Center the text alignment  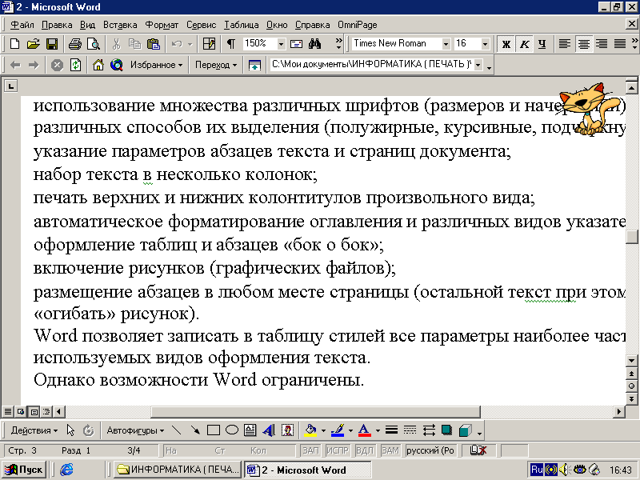(x=583, y=44)
